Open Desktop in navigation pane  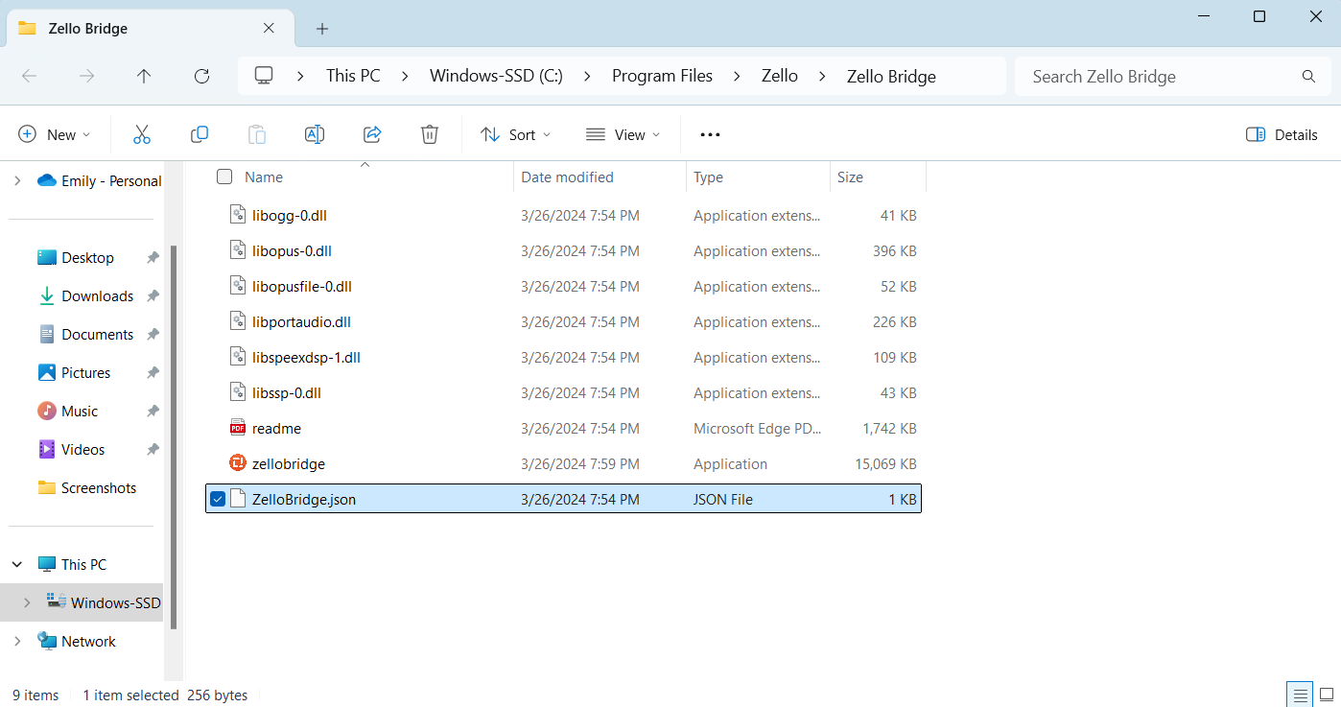[87, 257]
